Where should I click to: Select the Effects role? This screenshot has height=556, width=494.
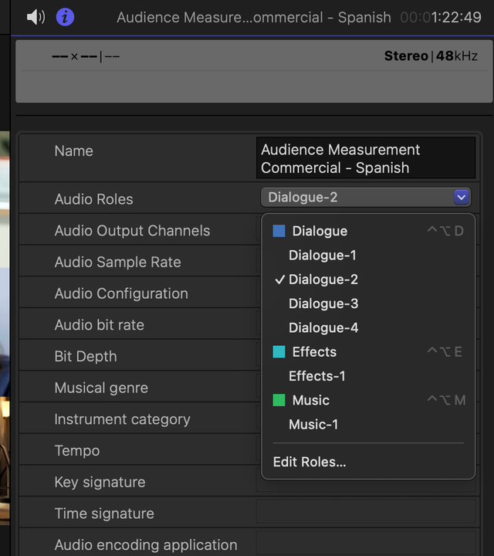click(x=314, y=352)
